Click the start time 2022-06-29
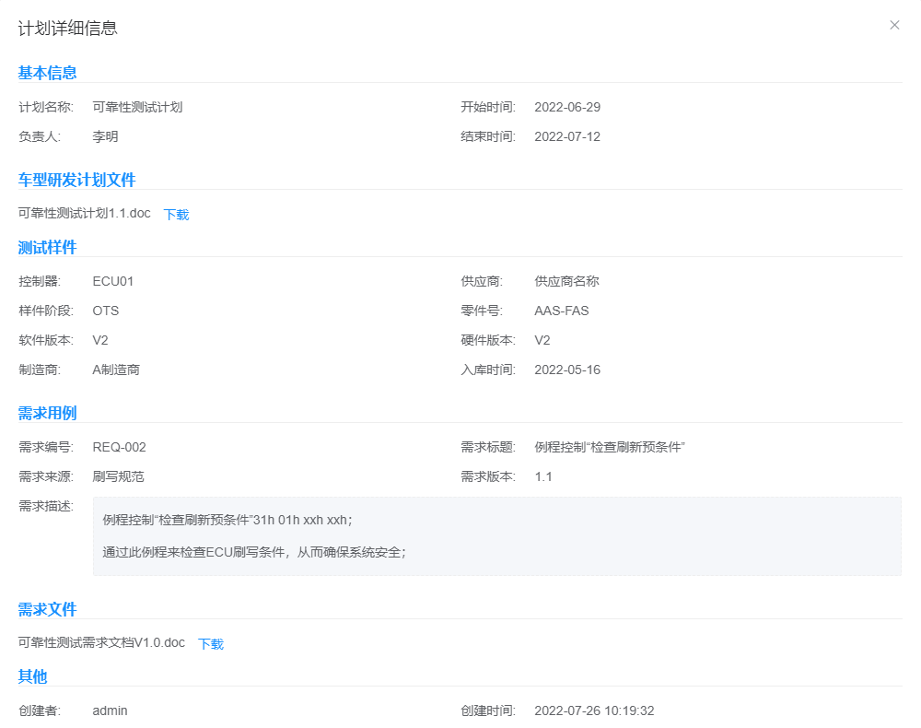 [x=566, y=106]
